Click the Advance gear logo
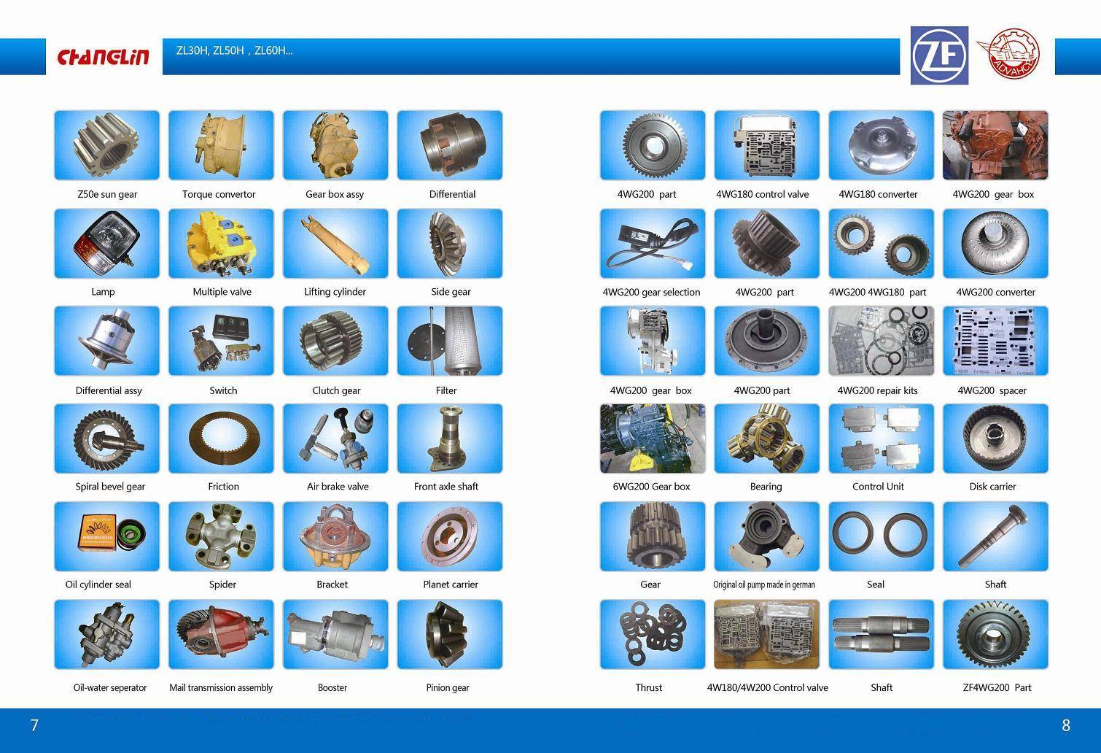The image size is (1101, 753). (x=1010, y=55)
